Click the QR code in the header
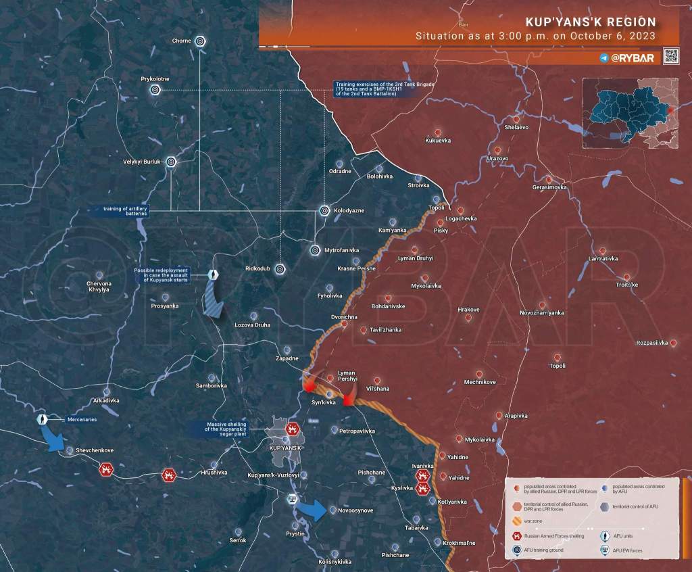Screen dimensions: 692x572 pos(670,56)
